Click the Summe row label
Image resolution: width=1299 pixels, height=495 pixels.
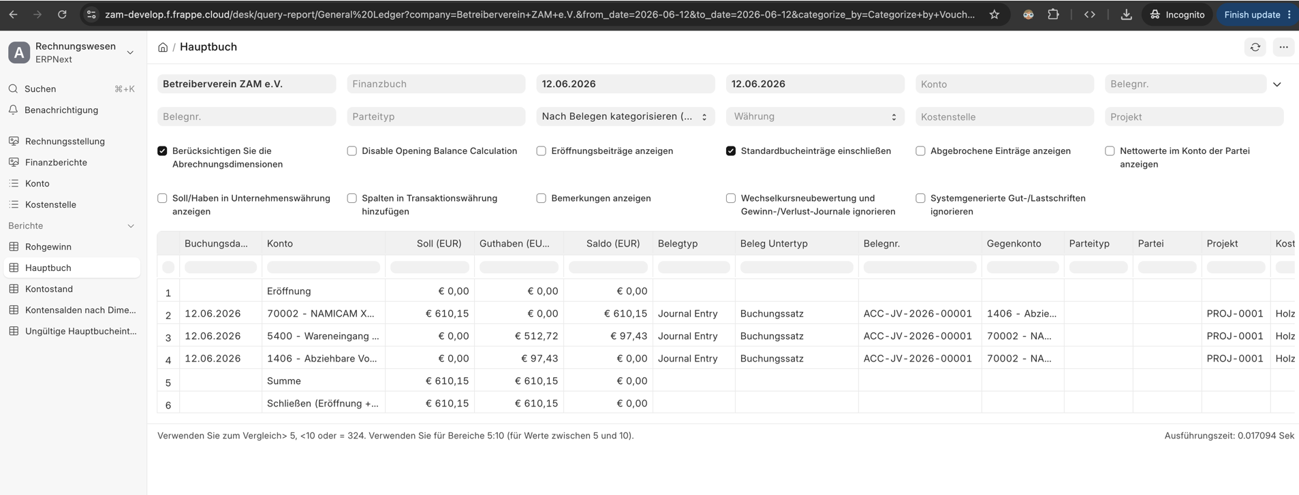point(284,381)
